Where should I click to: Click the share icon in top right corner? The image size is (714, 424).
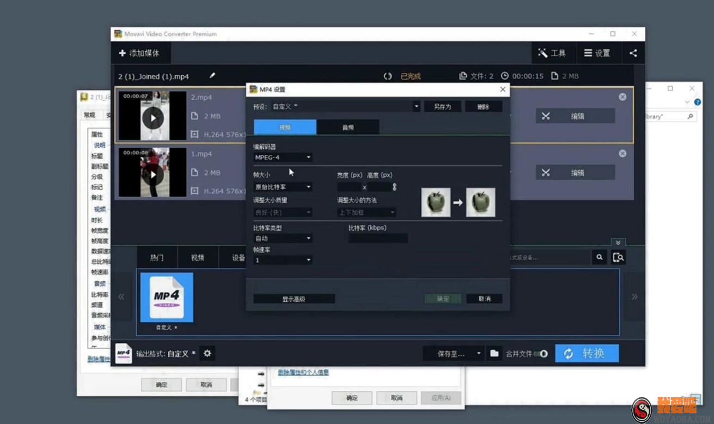coord(633,53)
